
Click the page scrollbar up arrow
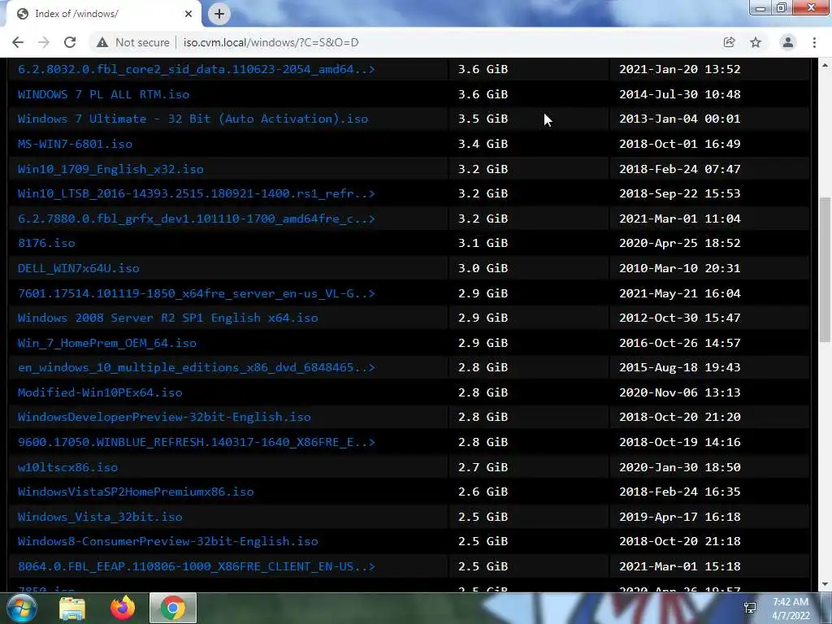click(x=825, y=65)
